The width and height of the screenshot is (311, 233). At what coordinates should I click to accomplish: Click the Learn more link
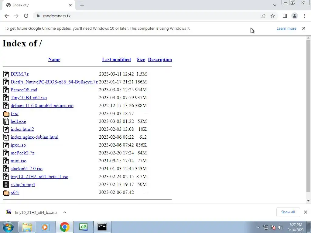pos(286,28)
